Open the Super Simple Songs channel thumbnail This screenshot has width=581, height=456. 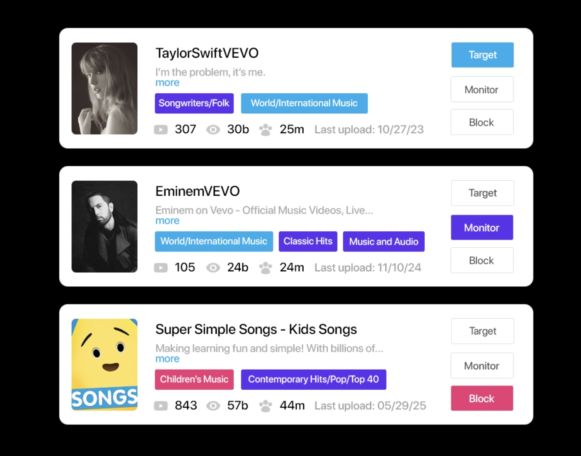[x=105, y=365]
